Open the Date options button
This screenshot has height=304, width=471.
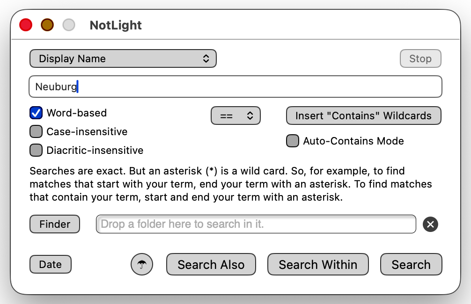51,264
